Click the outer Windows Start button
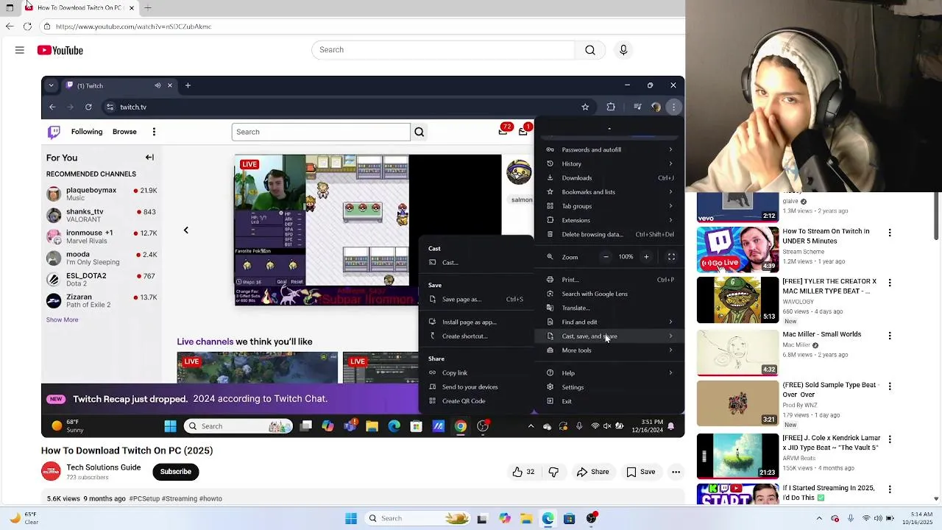Screen dimensions: 942x530 [351, 518]
